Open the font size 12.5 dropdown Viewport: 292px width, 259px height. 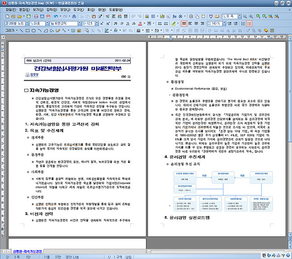tap(97, 23)
